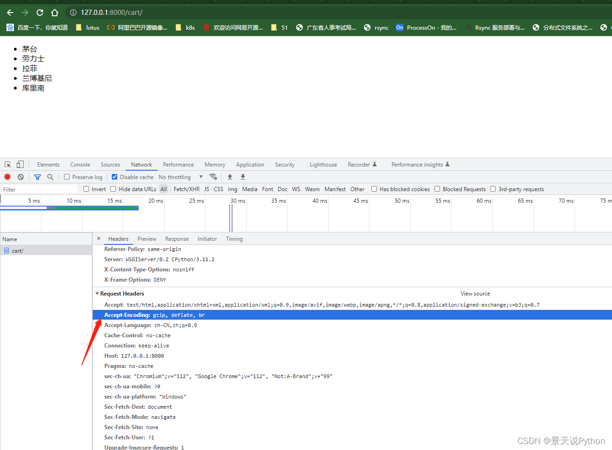This screenshot has width=612, height=450.
Task: Open the 分布式文件系统 bookmark
Action: point(562,27)
